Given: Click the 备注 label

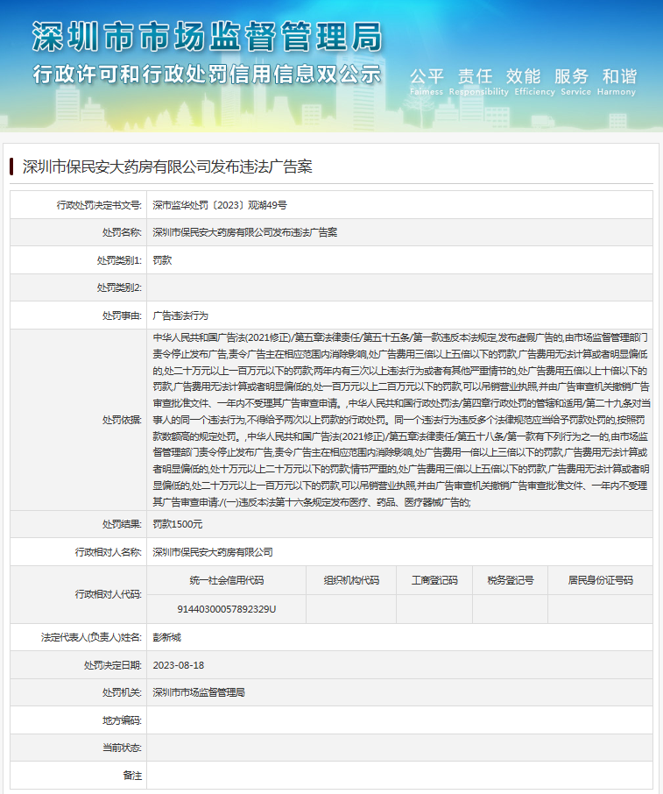Looking at the screenshot, I should click(x=132, y=776).
